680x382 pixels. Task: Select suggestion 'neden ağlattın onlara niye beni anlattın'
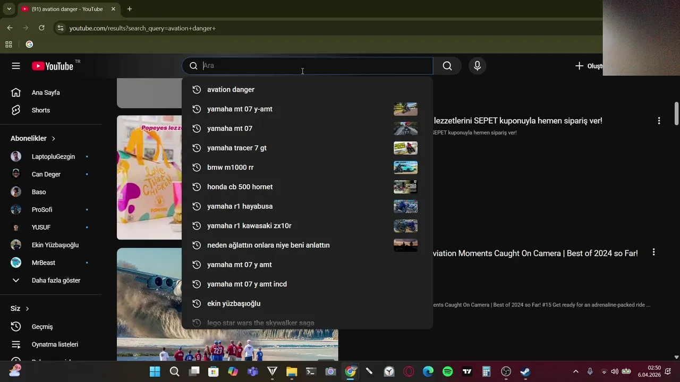(x=307, y=245)
